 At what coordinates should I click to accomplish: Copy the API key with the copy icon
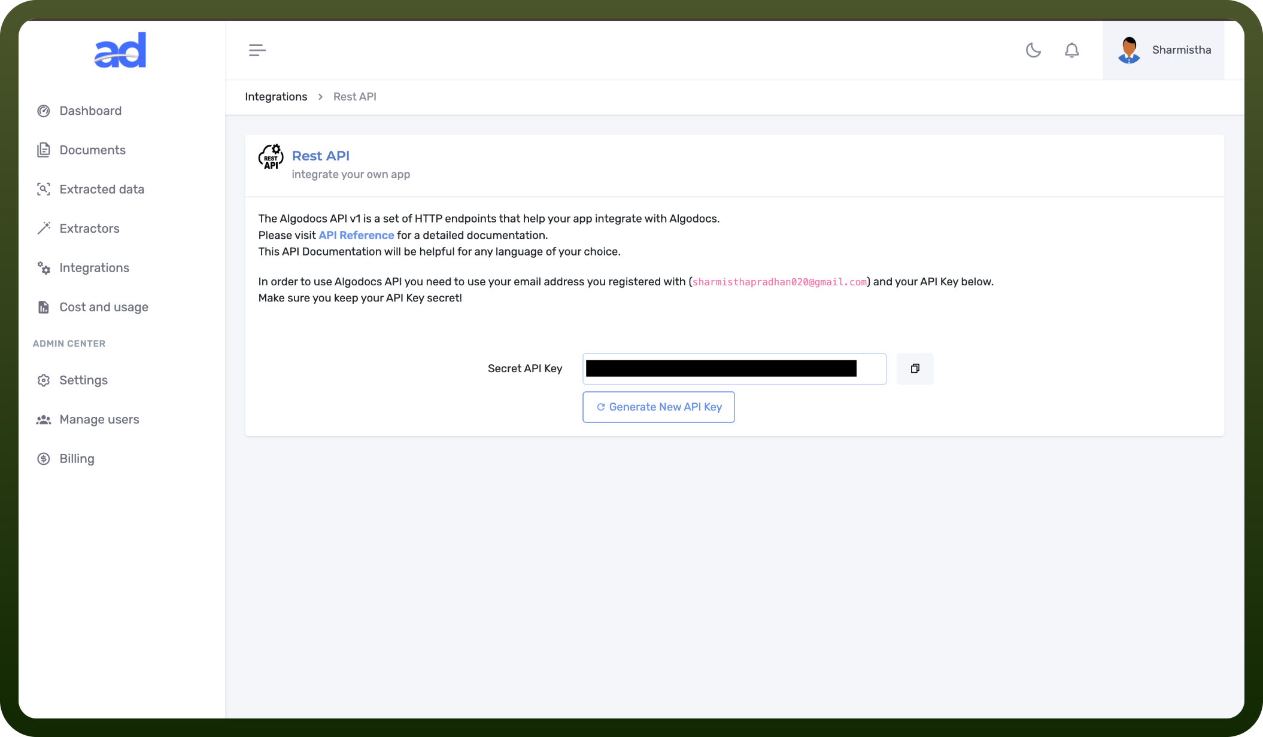pyautogui.click(x=915, y=369)
